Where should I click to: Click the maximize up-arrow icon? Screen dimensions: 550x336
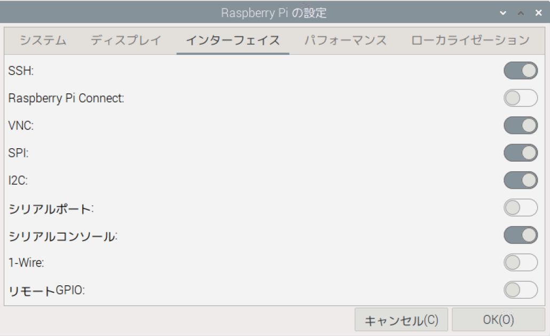tap(521, 13)
